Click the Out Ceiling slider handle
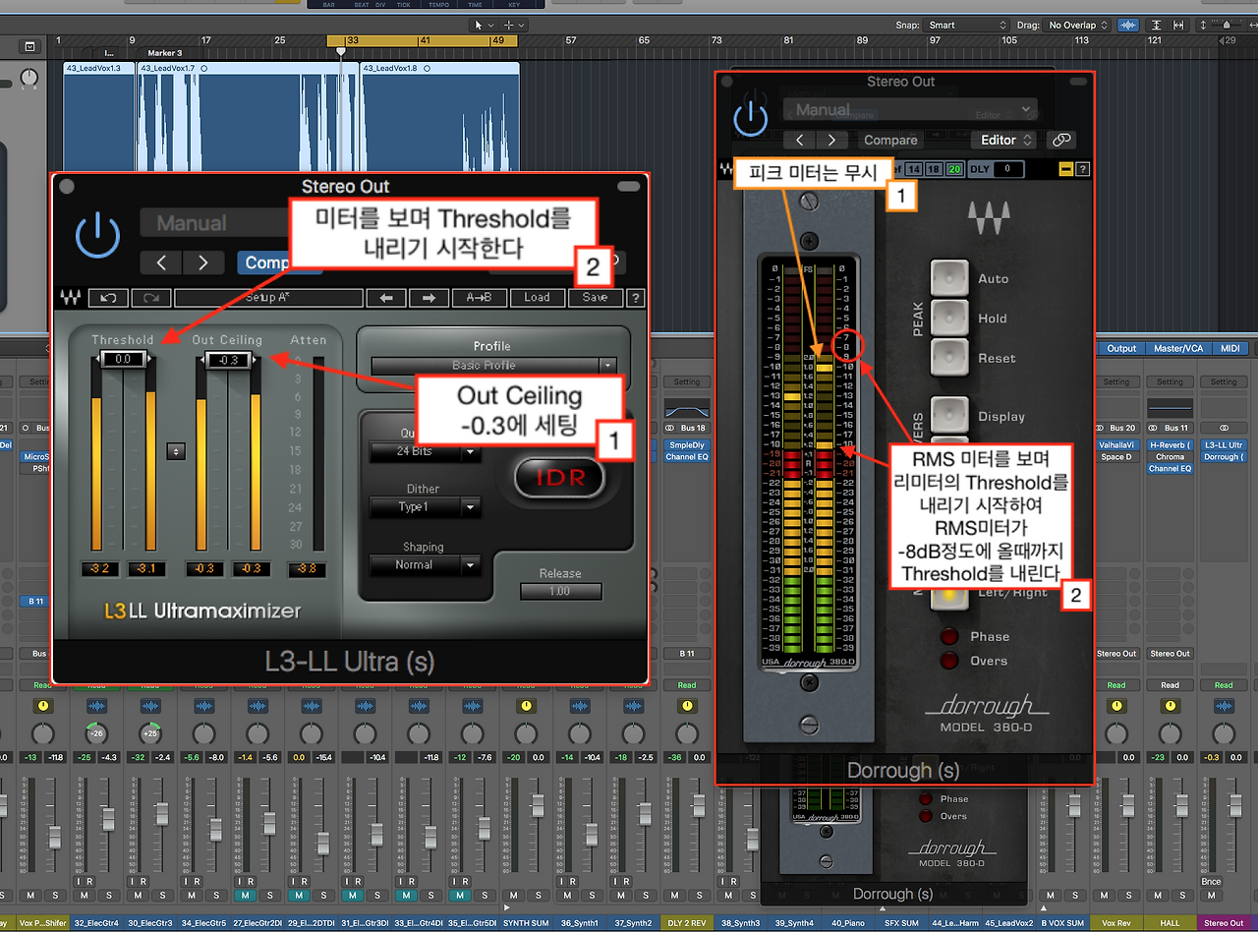Image resolution: width=1258 pixels, height=932 pixels. pyautogui.click(x=228, y=360)
